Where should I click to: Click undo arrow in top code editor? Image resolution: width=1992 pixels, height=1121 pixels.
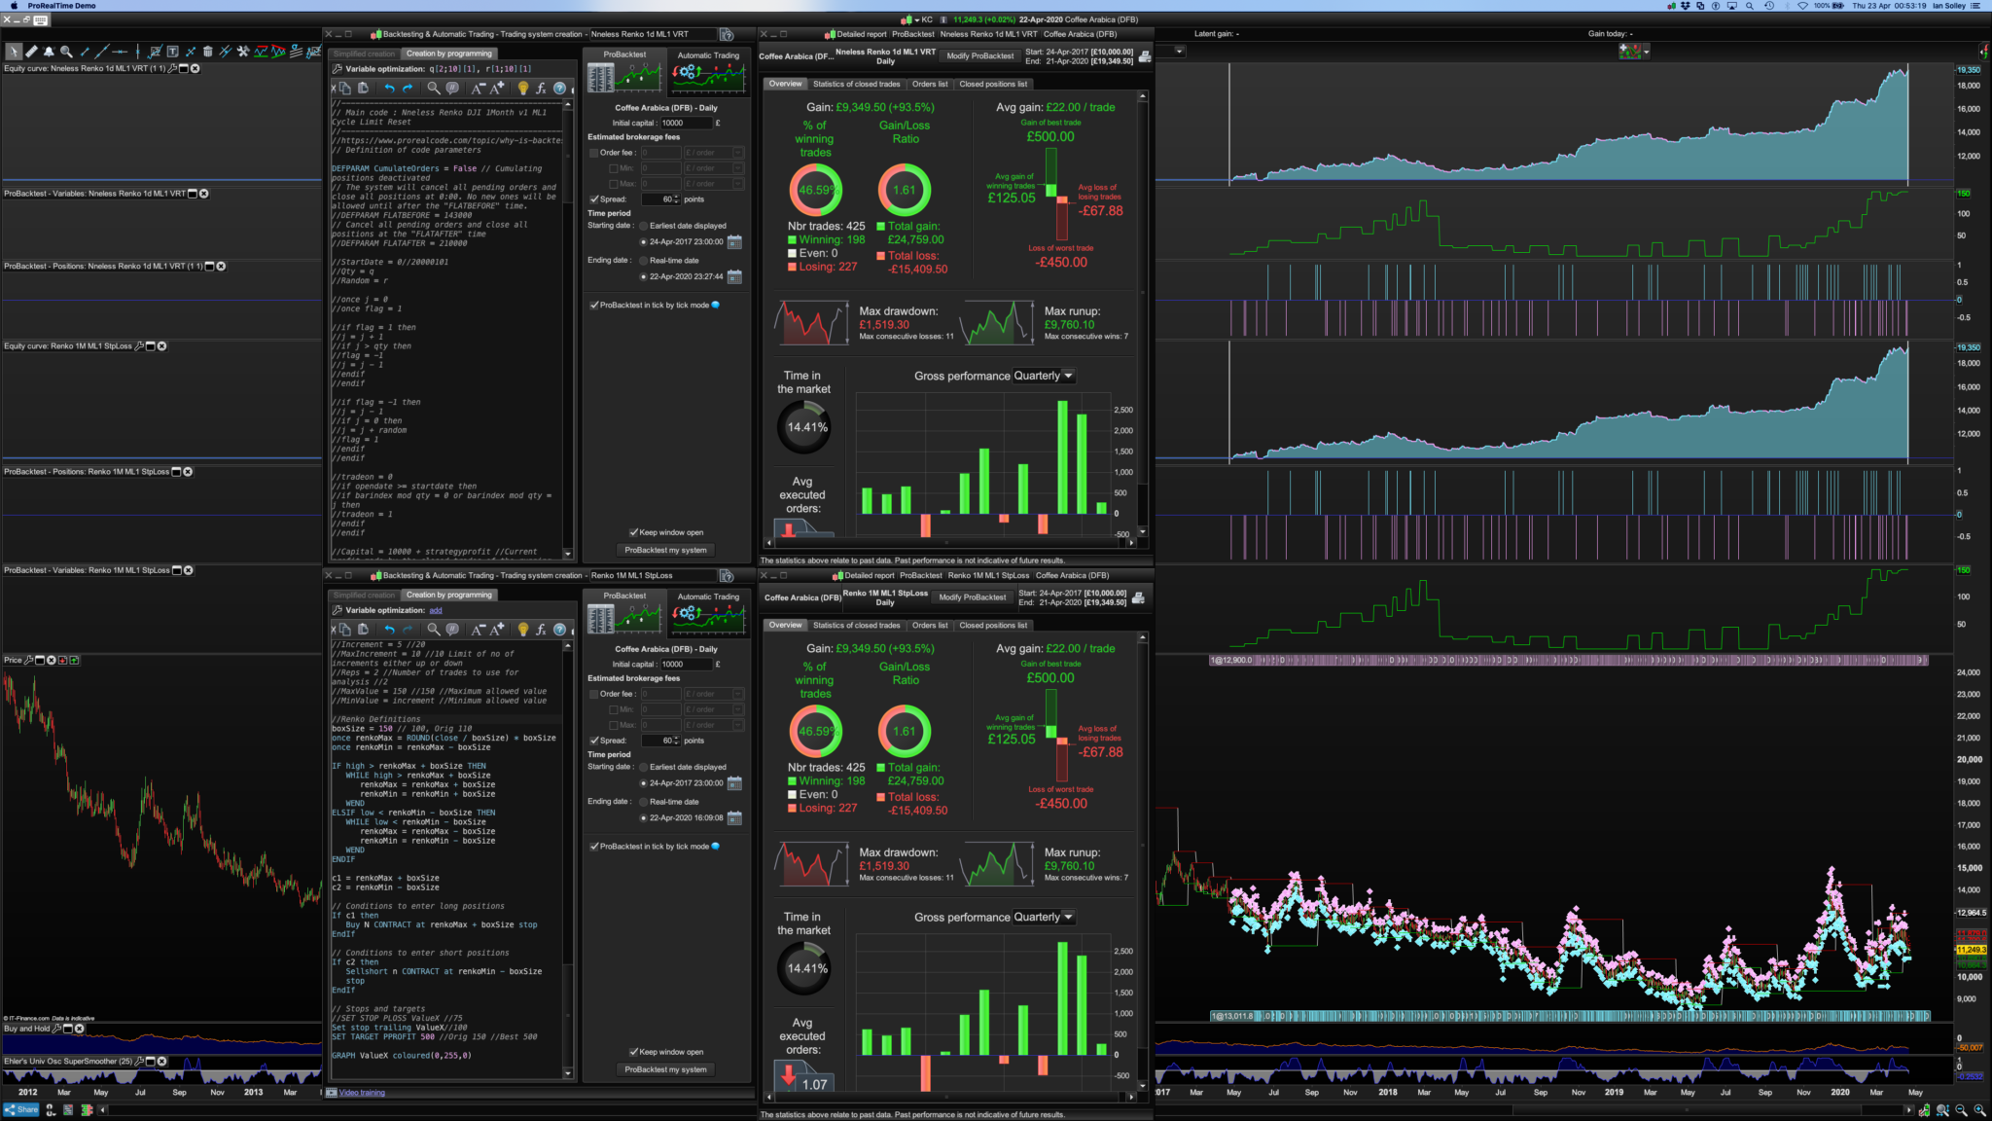(389, 89)
